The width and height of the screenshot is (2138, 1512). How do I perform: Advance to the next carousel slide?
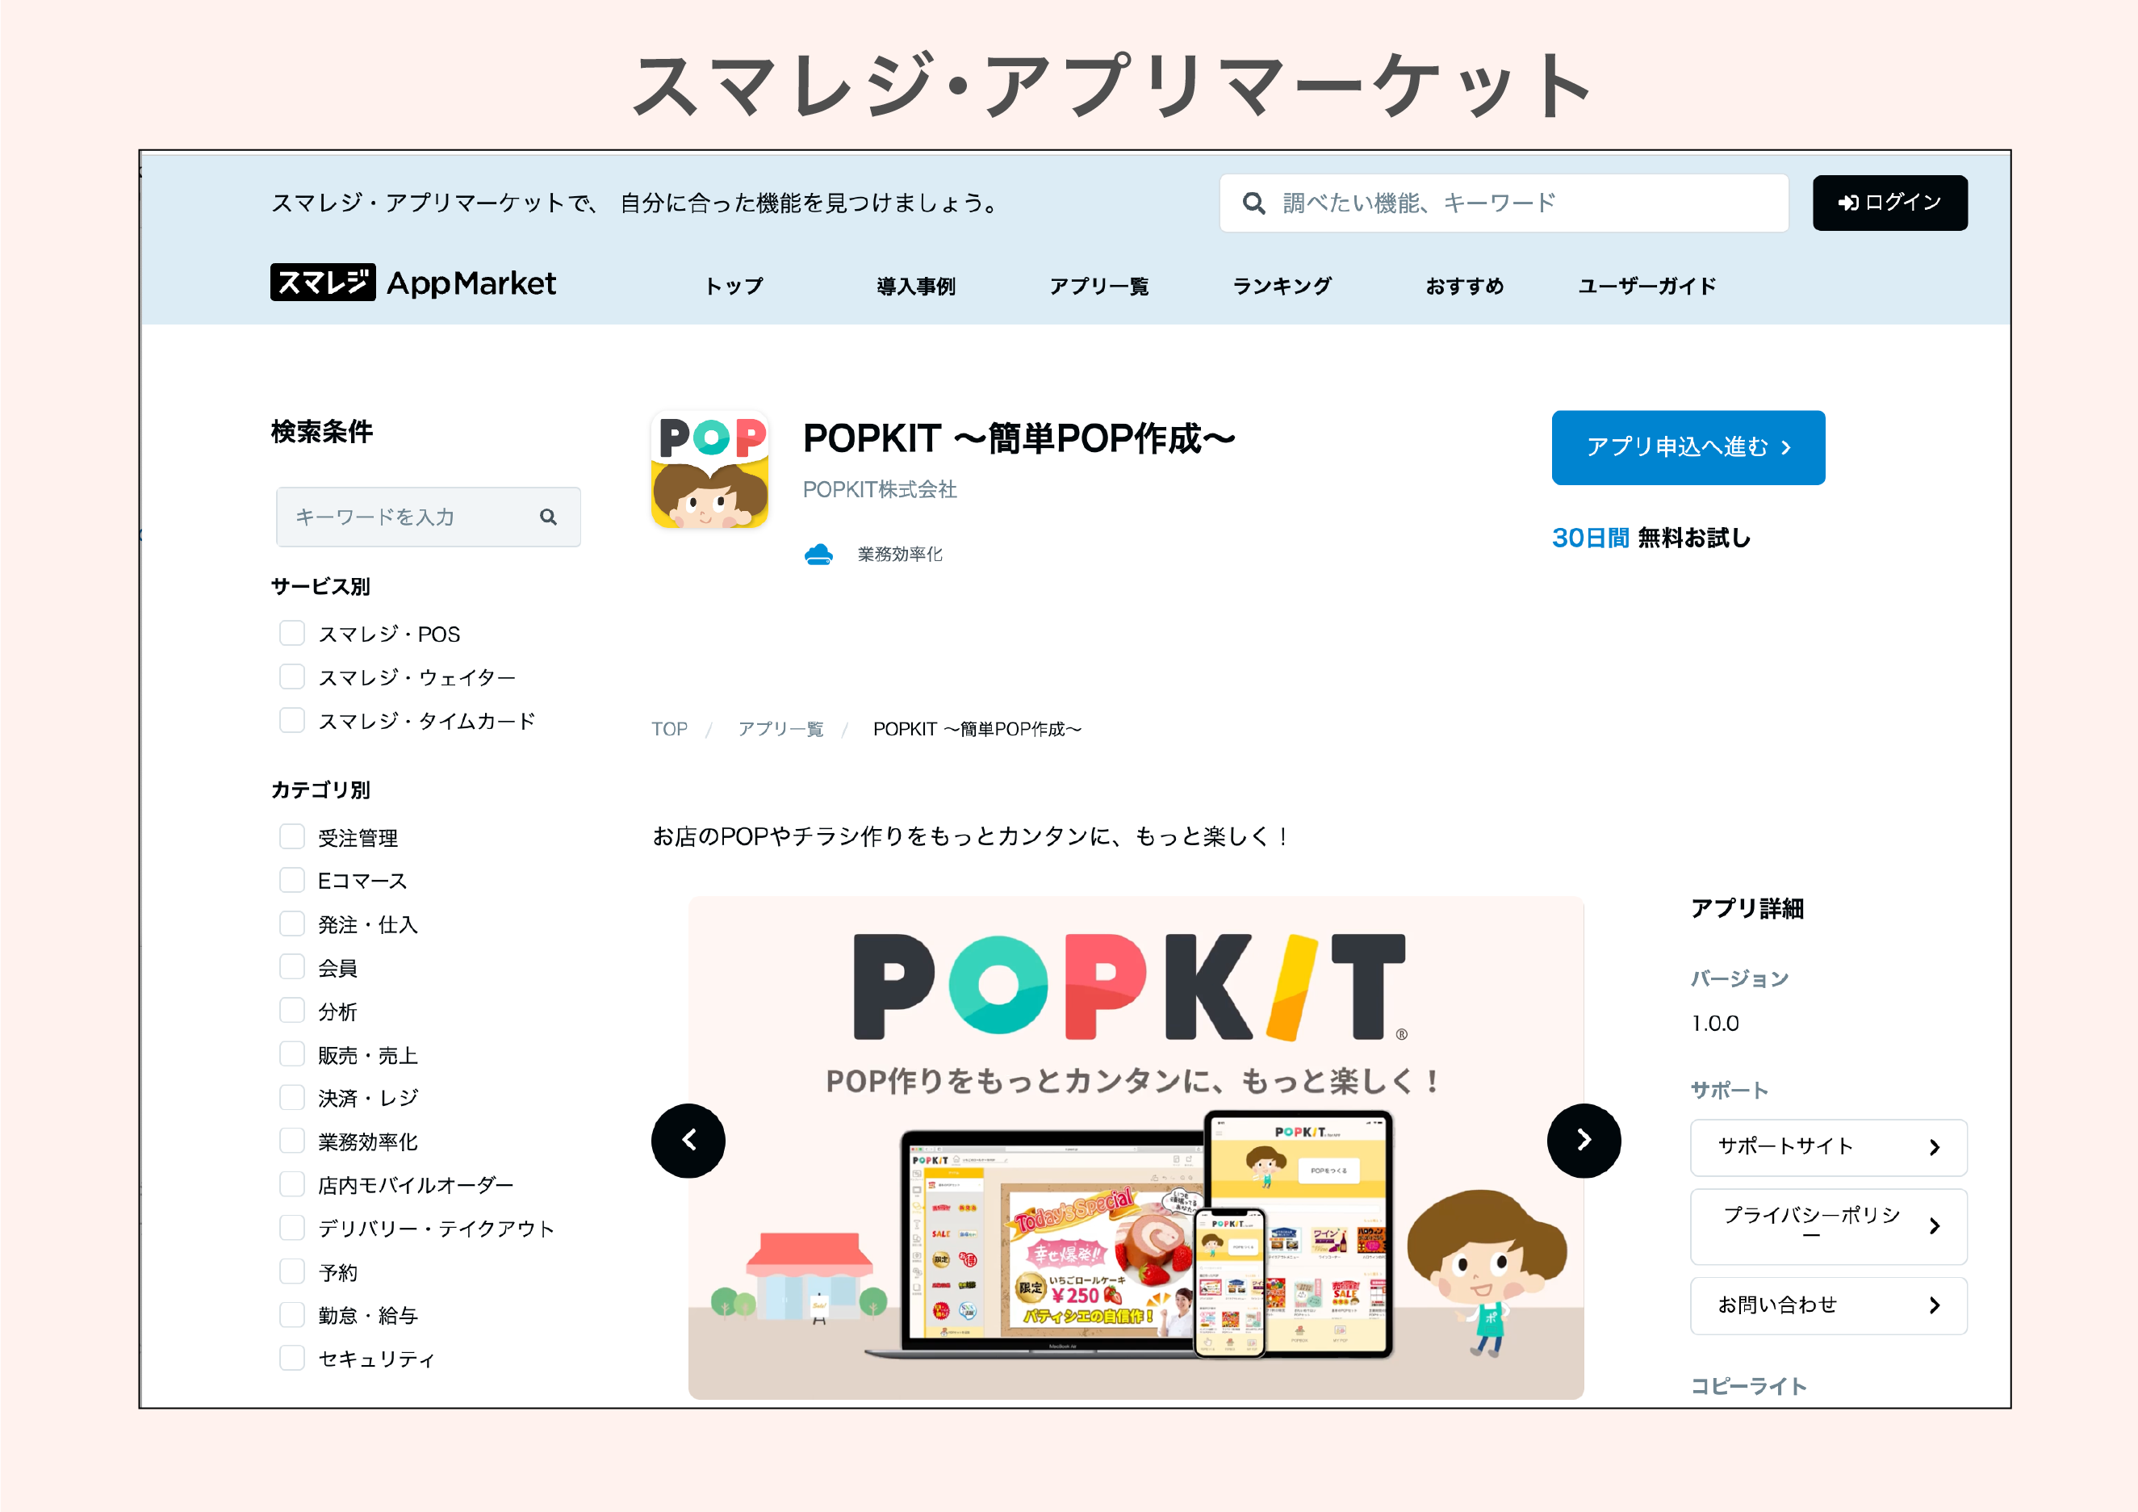coord(1583,1141)
